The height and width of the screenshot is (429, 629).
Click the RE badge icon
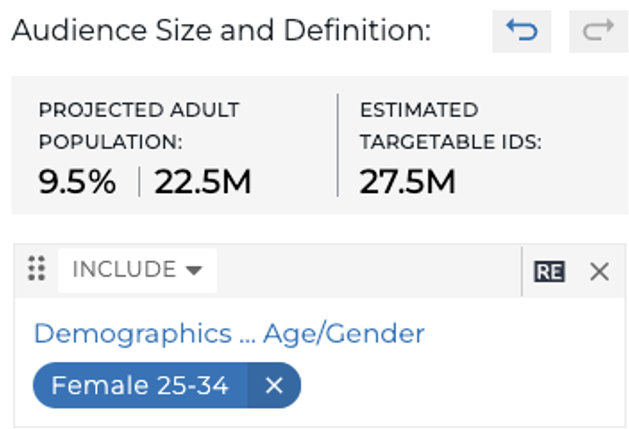pos(549,271)
